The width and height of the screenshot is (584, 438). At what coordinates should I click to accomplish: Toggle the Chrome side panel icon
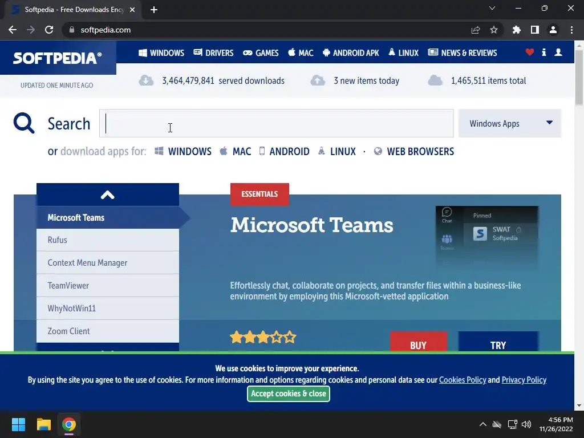click(x=535, y=30)
